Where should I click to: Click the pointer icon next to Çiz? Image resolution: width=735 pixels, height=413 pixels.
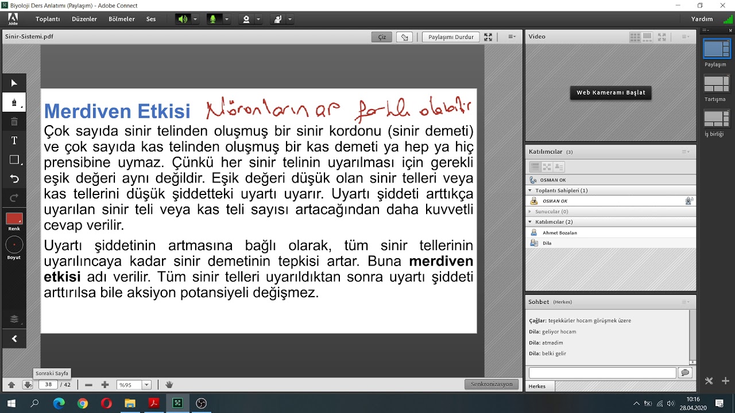405,37
